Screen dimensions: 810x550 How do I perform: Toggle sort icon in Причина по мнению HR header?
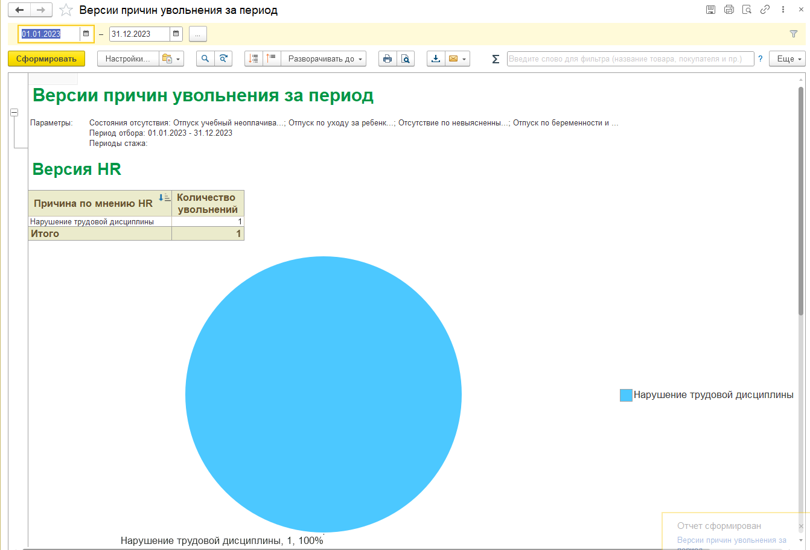tap(164, 197)
